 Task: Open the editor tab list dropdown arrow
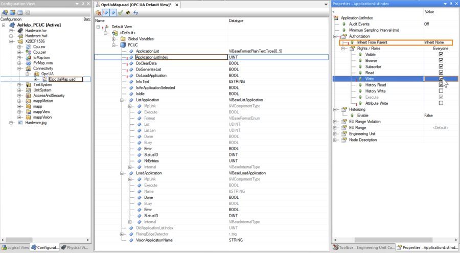pos(326,5)
